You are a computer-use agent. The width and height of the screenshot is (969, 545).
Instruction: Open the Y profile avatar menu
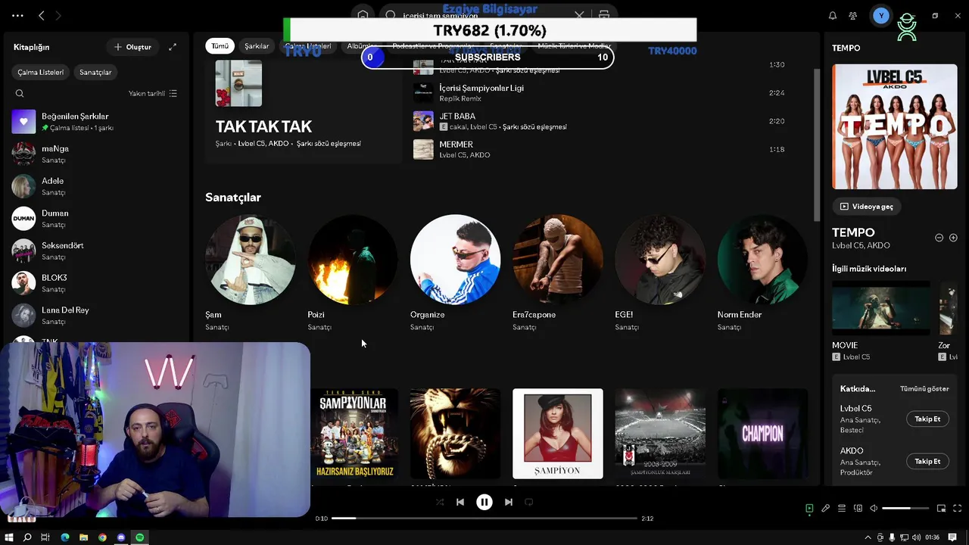click(880, 16)
